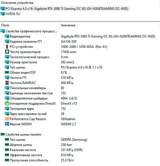Screen dimensions: 160x166
Task: Click the Число транзисторов label
Action: tap(25, 52)
